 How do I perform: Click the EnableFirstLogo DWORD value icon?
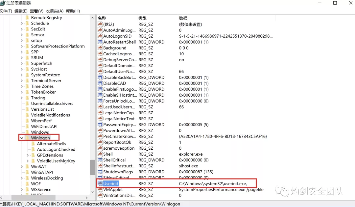(100, 89)
